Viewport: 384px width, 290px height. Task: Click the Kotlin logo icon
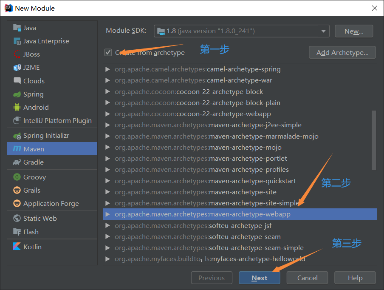point(17,246)
